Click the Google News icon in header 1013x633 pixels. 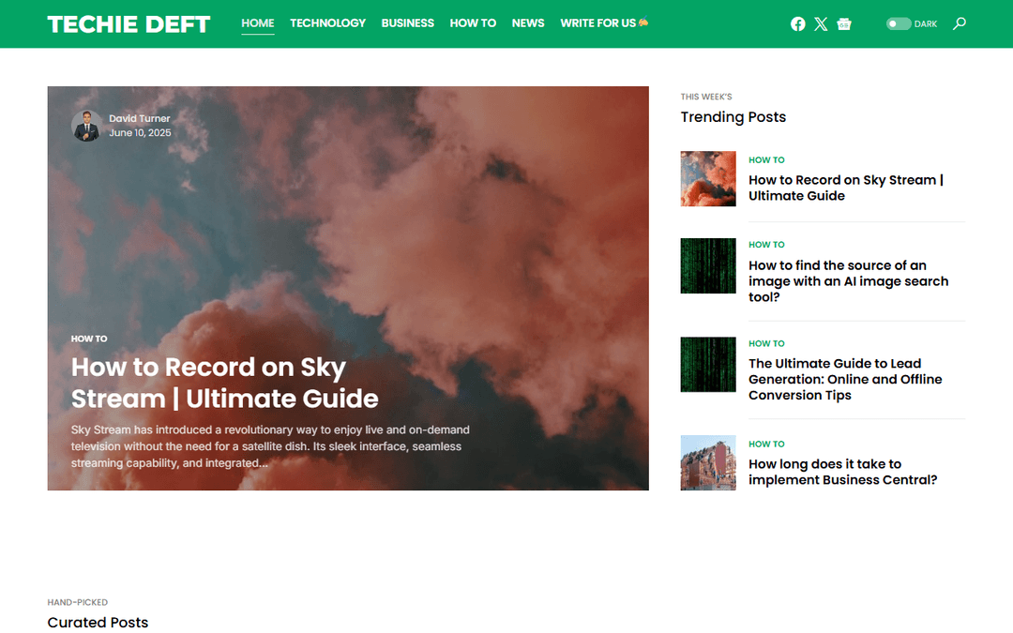(x=844, y=23)
